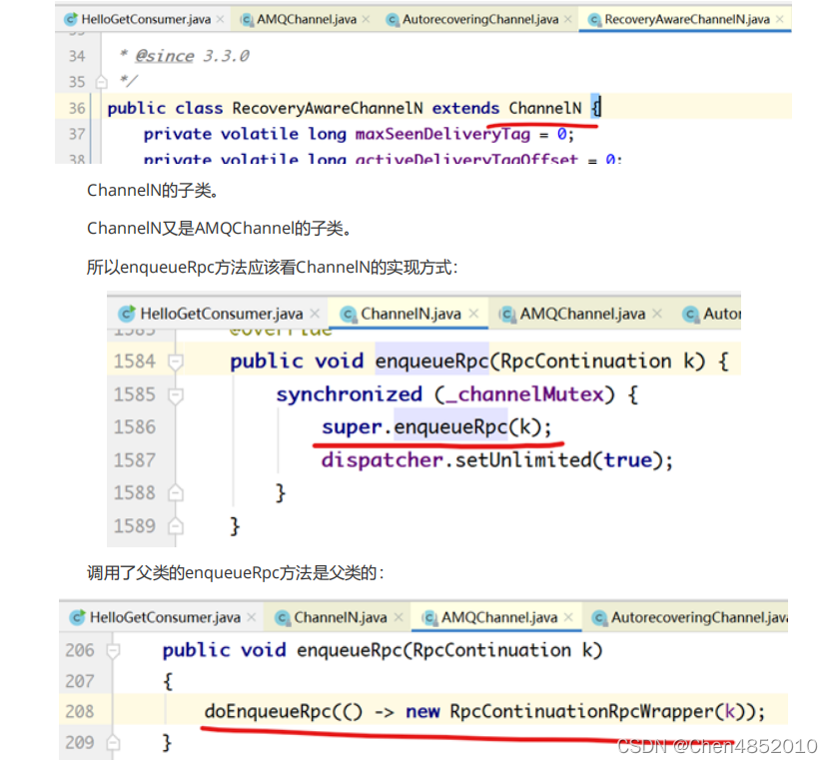
Task: Select RecoveryAwareChannelN.java tab
Action: tap(687, 20)
